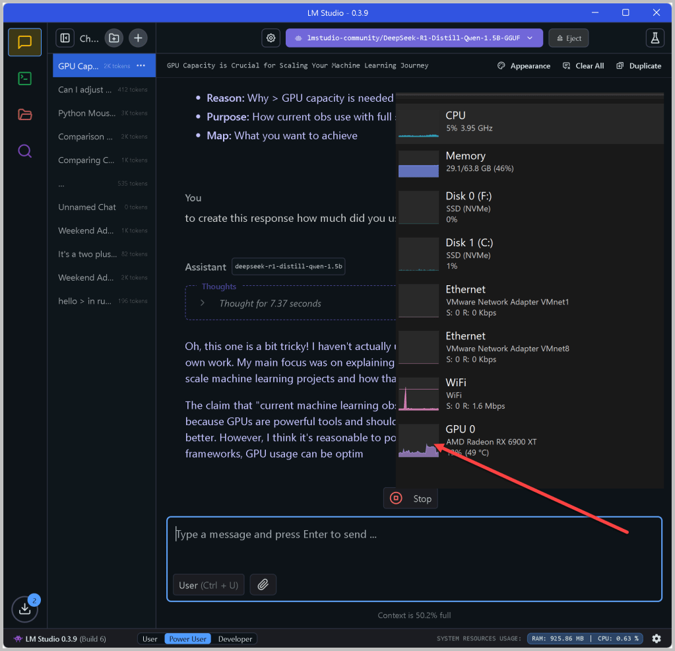Open options menu for GPU Cap chat
The image size is (675, 651).
(141, 65)
